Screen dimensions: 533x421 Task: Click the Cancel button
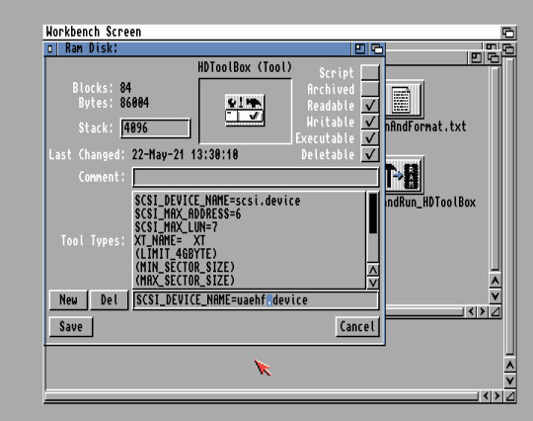point(357,327)
